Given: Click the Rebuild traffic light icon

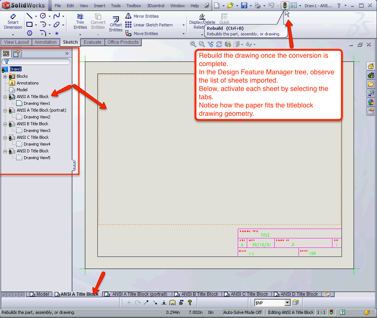Looking at the screenshot, I should coord(285,5).
